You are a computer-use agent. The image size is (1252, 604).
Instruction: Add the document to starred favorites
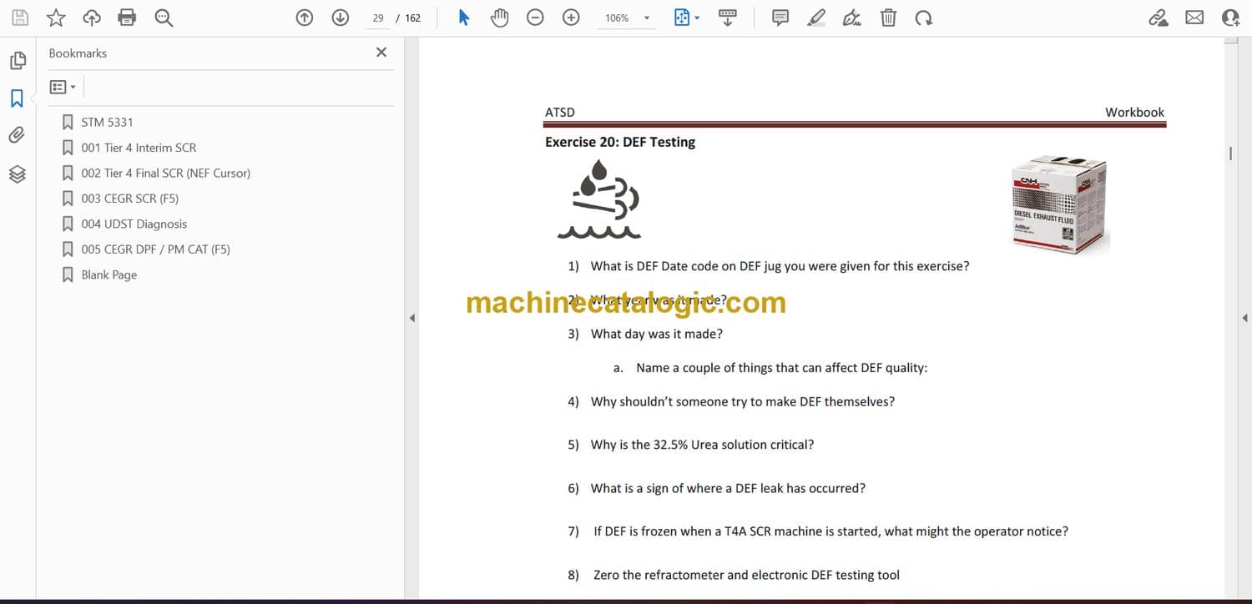pyautogui.click(x=56, y=18)
